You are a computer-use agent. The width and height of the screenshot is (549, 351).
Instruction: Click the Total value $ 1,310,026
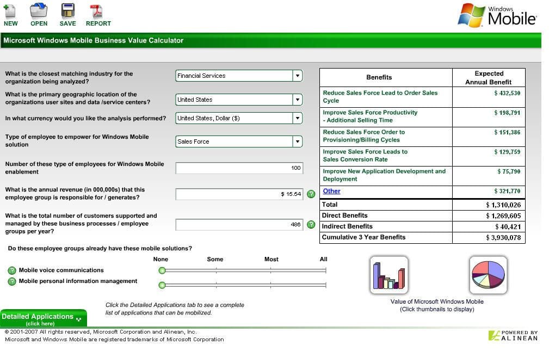(503, 205)
